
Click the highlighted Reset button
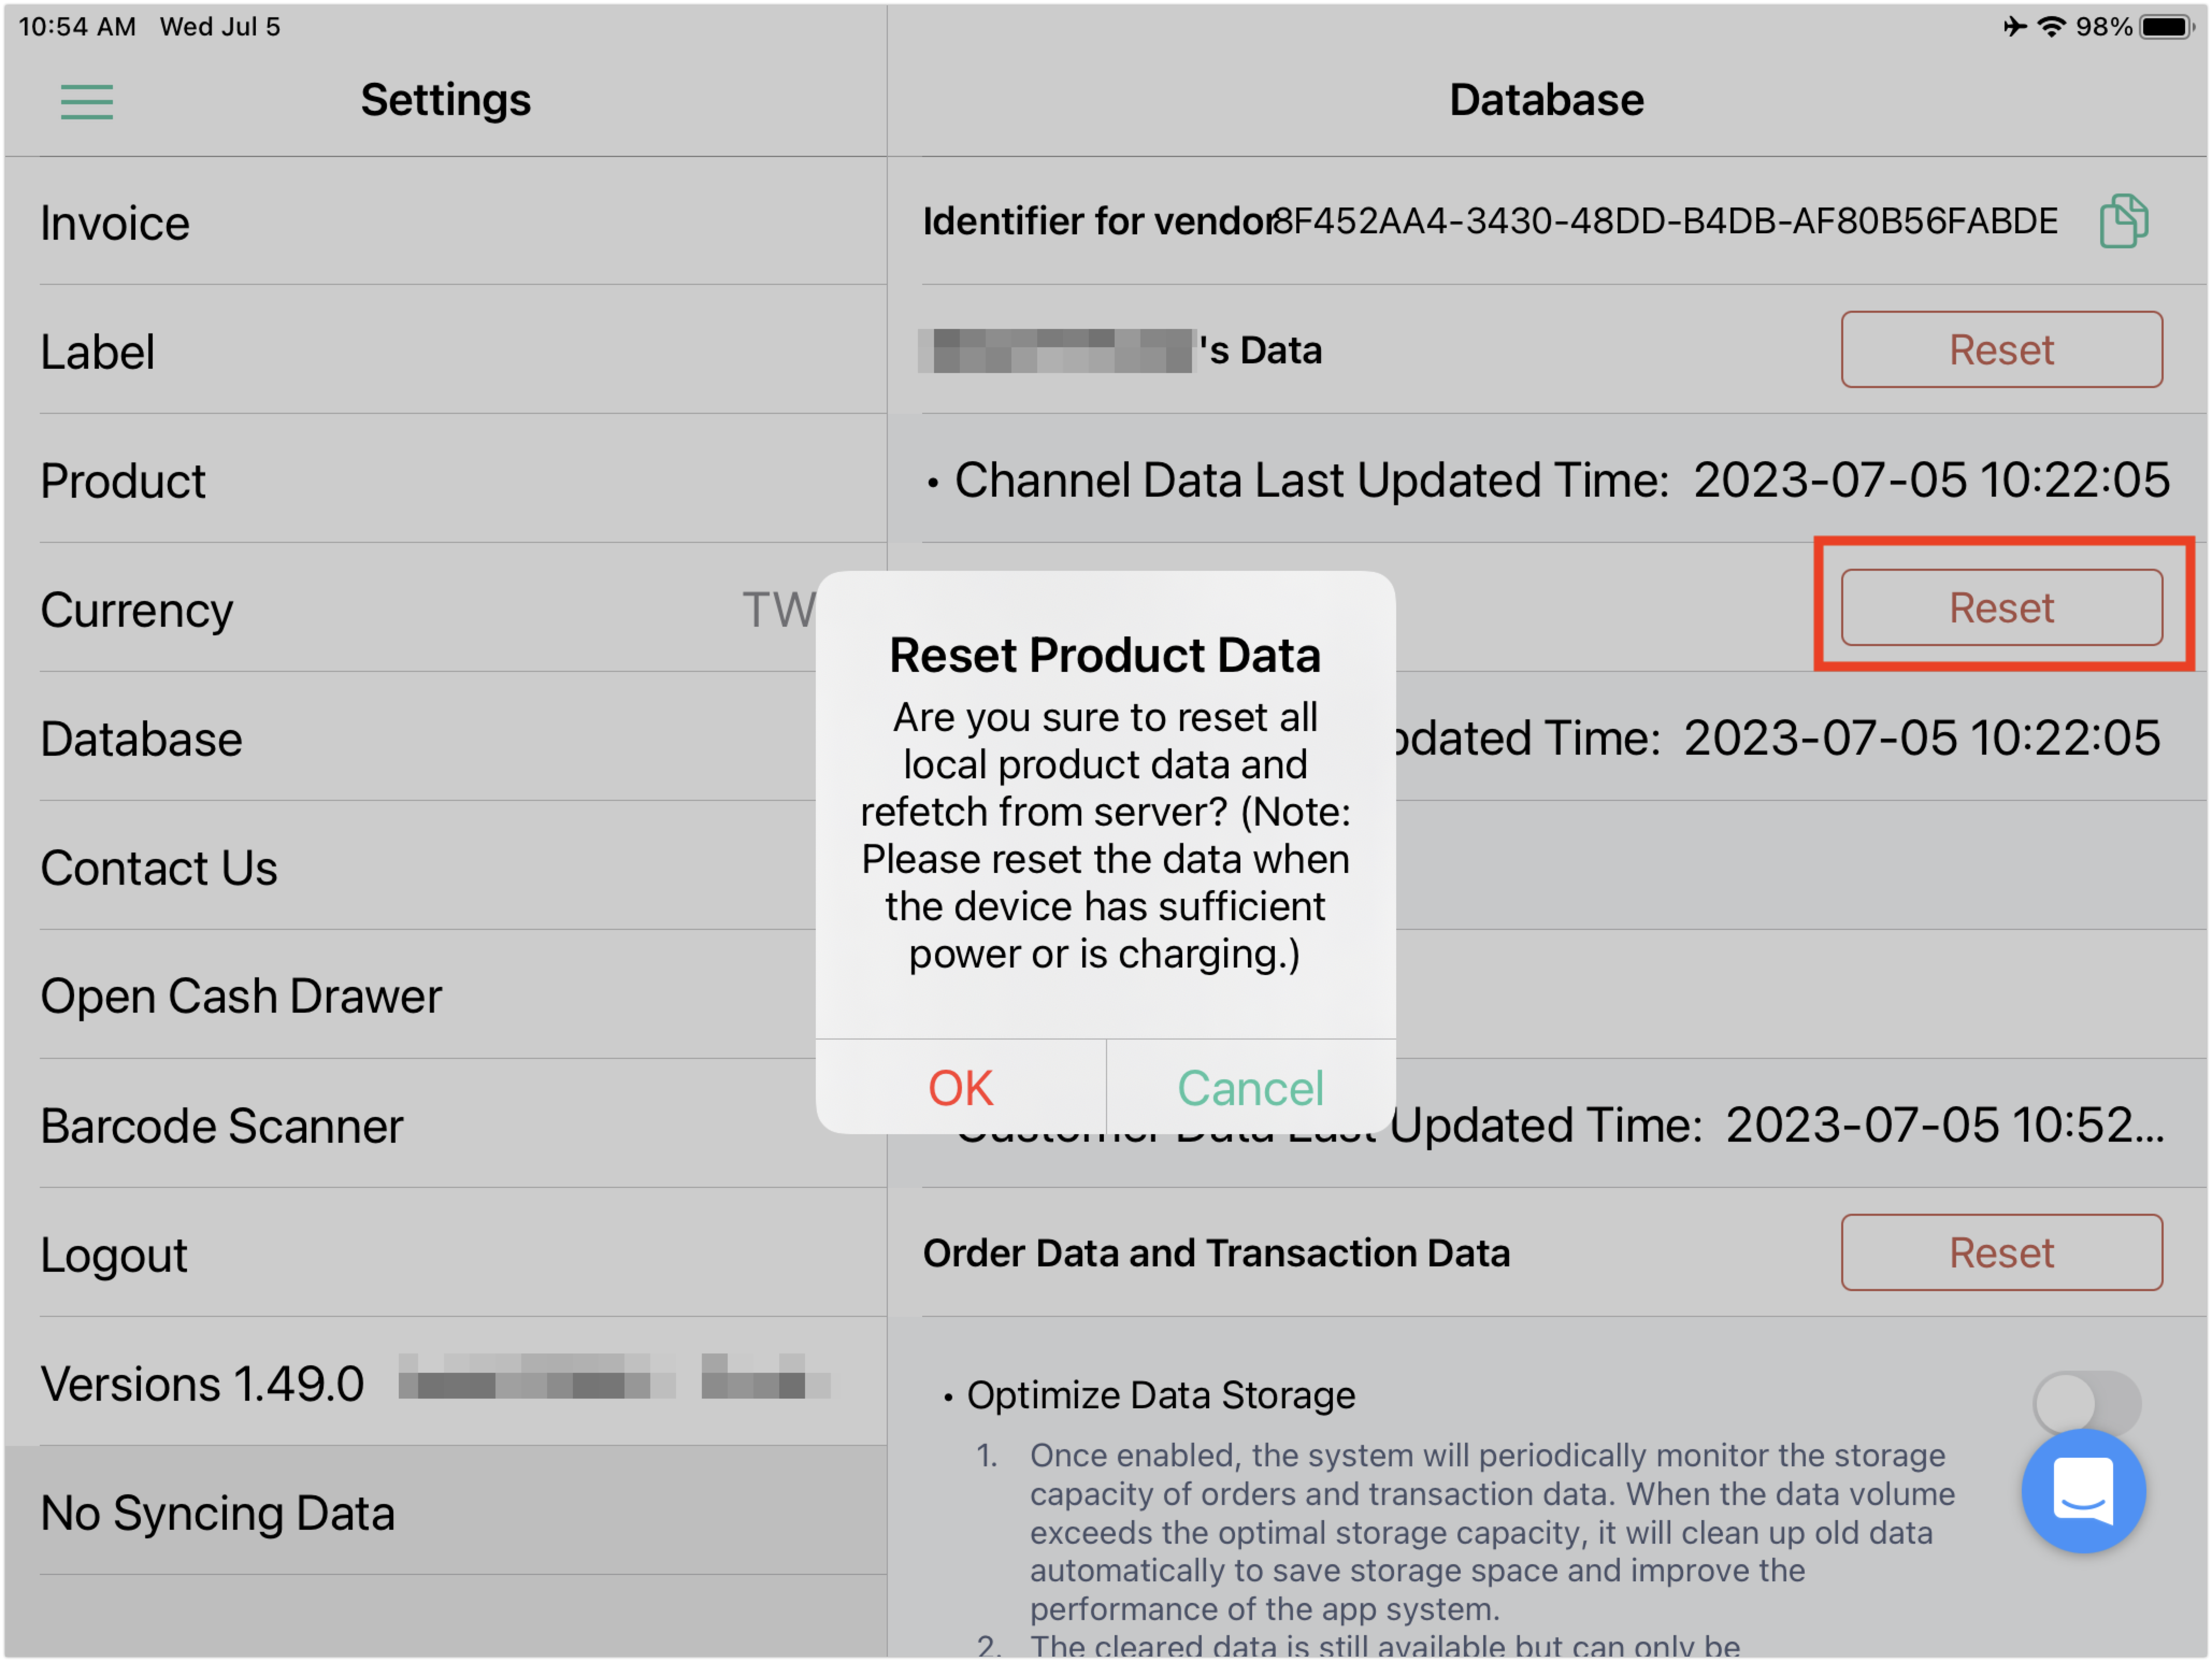click(2002, 608)
